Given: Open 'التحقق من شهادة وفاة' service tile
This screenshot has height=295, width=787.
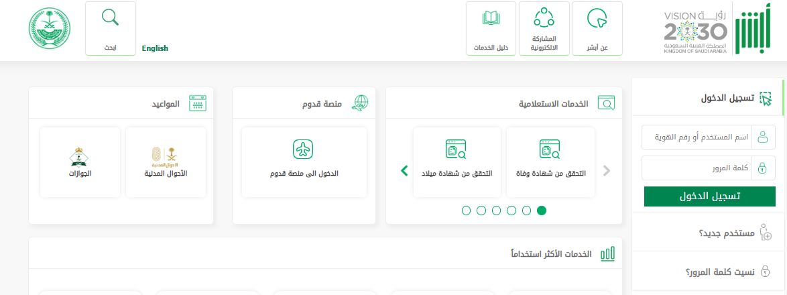Looking at the screenshot, I should tap(550, 162).
